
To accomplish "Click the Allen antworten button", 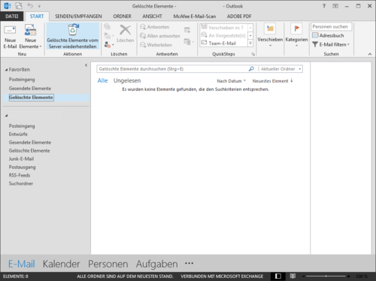I will (160, 36).
